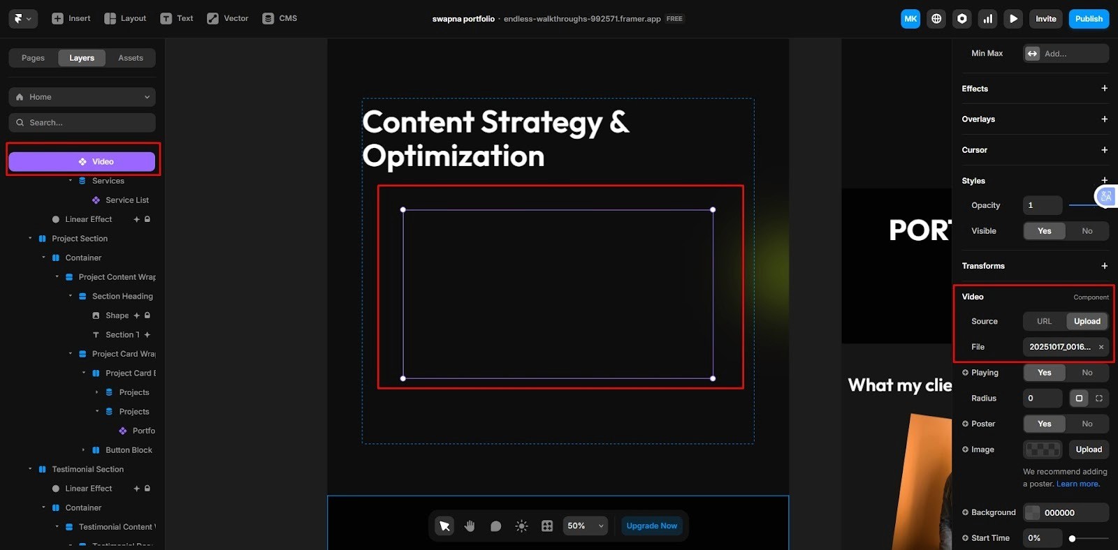This screenshot has width=1118, height=550.
Task: Switch to the Assets tab
Action: pyautogui.click(x=131, y=58)
